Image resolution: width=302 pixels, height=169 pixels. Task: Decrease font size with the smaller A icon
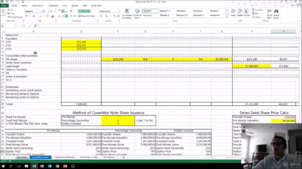55,11
